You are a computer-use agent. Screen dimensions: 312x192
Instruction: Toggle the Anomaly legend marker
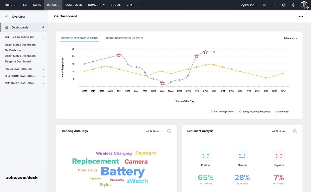pyautogui.click(x=282, y=112)
